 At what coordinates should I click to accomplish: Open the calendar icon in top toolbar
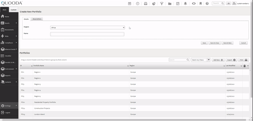tap(130, 3)
